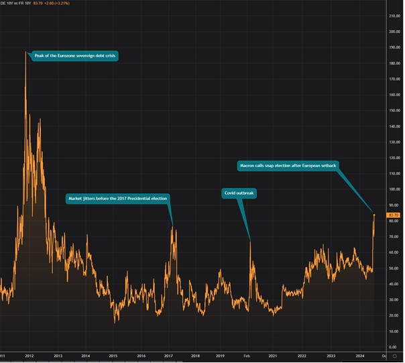
Task: Click the 0.00 price scale label
Action: (394, 347)
